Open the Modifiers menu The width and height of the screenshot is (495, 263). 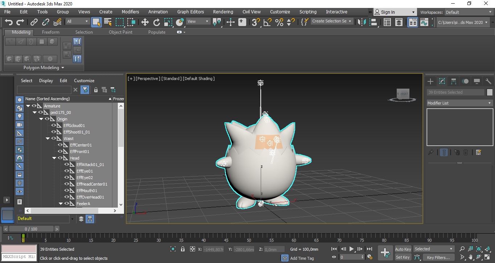point(130,12)
